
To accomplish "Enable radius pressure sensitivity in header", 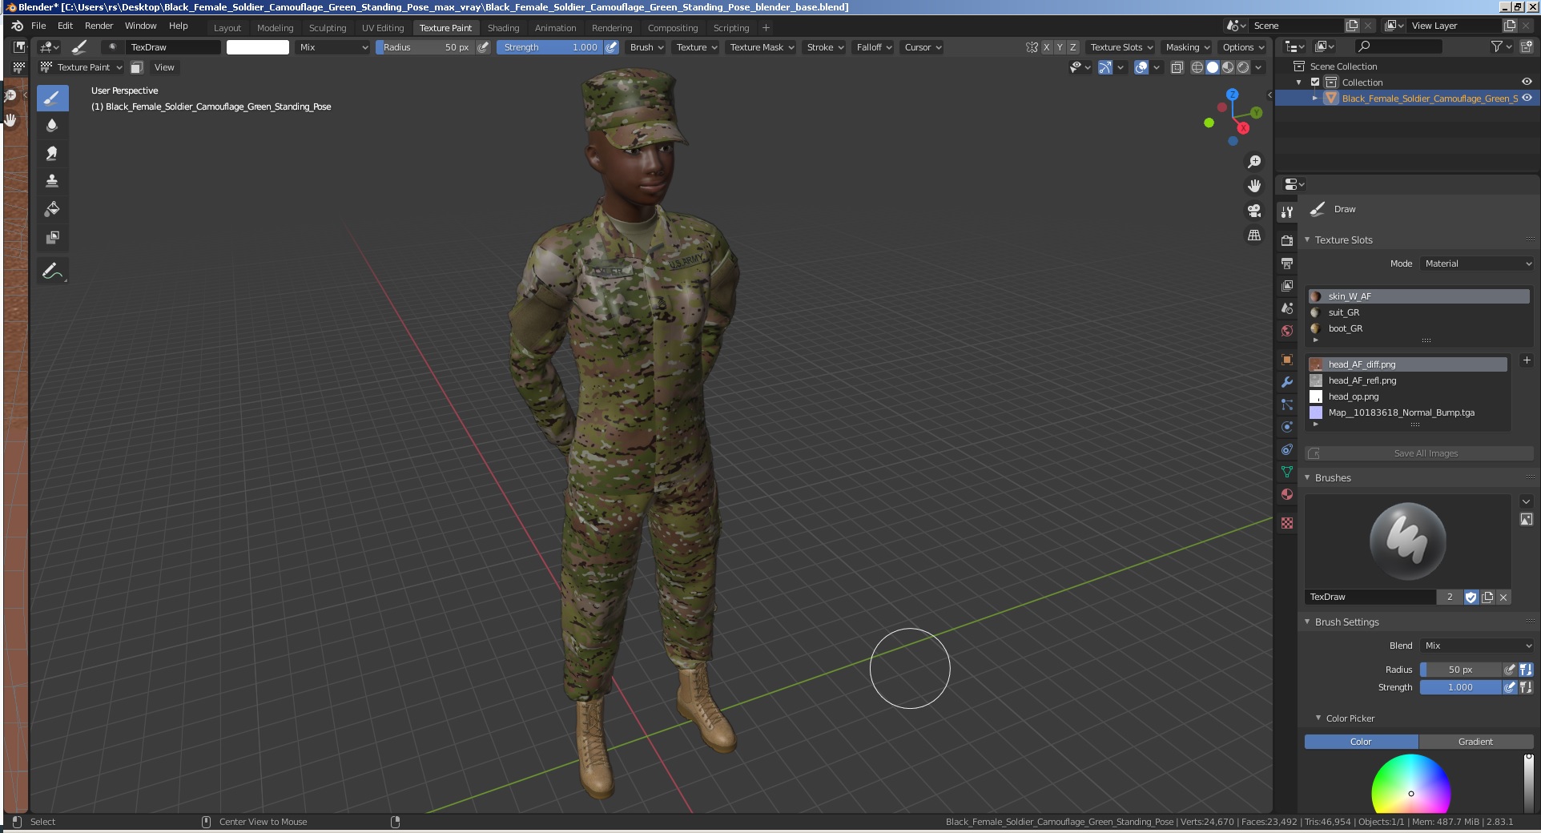I will click(483, 47).
